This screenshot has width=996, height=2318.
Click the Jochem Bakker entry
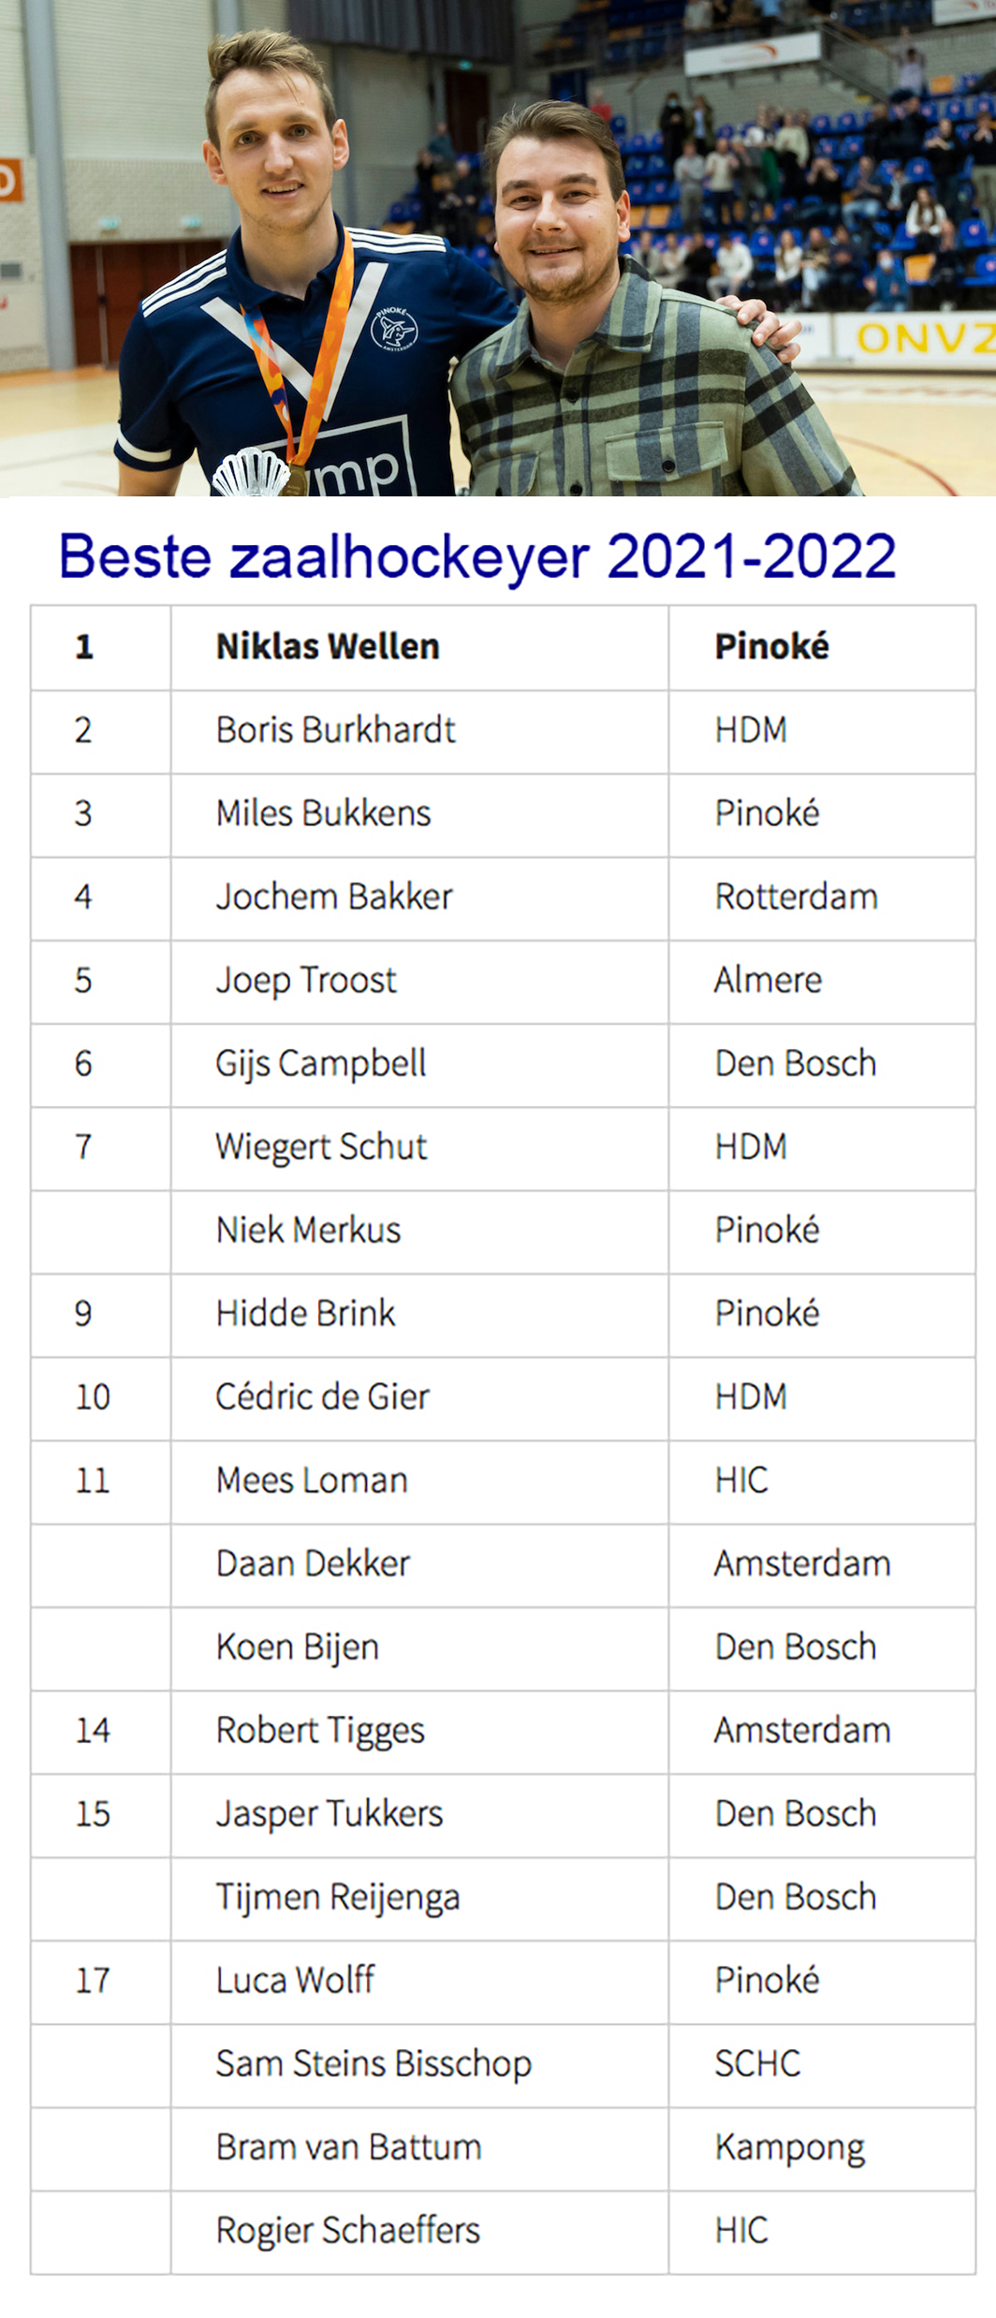[x=334, y=896]
